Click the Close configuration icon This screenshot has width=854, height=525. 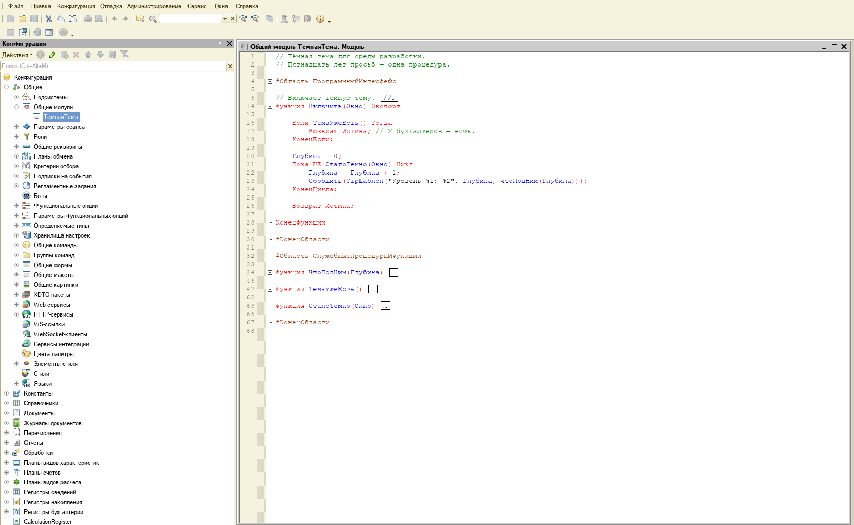click(x=23, y=32)
